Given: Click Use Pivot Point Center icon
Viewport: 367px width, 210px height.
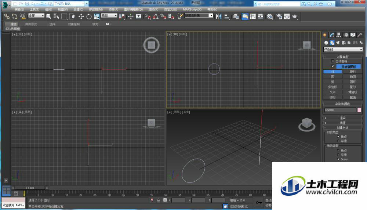Looking at the screenshot, I should pos(122,16).
